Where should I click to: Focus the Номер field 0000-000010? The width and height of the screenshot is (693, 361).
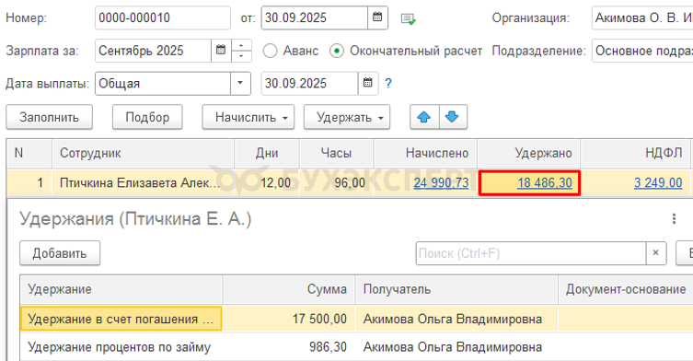163,17
